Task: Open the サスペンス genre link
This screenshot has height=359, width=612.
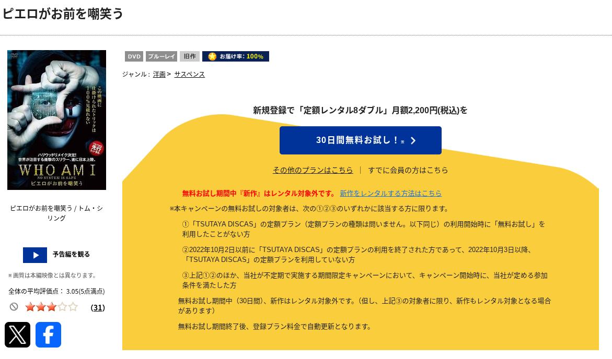Action: pyautogui.click(x=189, y=74)
